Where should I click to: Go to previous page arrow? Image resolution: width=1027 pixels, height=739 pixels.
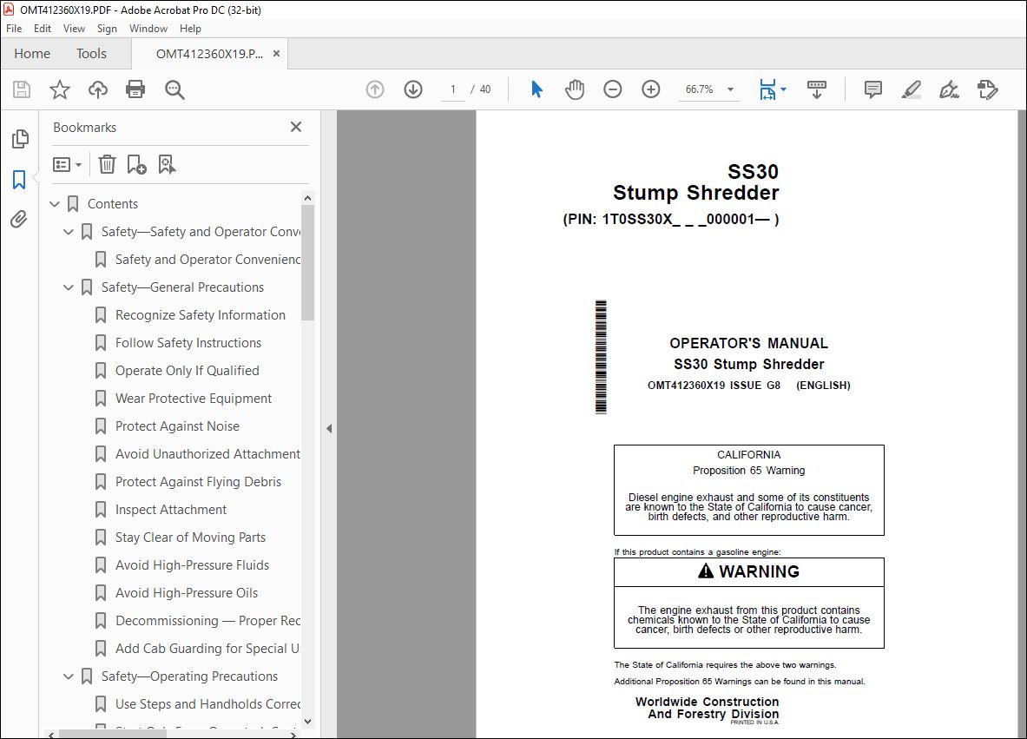pyautogui.click(x=375, y=89)
